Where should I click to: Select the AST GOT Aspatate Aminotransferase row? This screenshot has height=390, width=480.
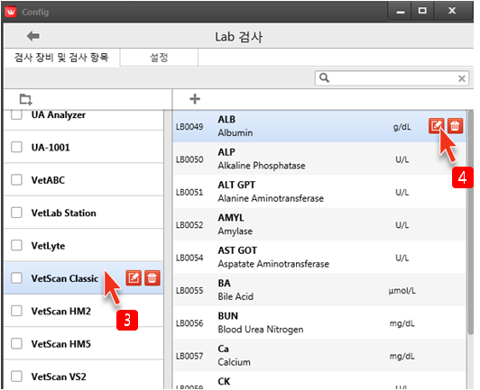[x=319, y=257]
